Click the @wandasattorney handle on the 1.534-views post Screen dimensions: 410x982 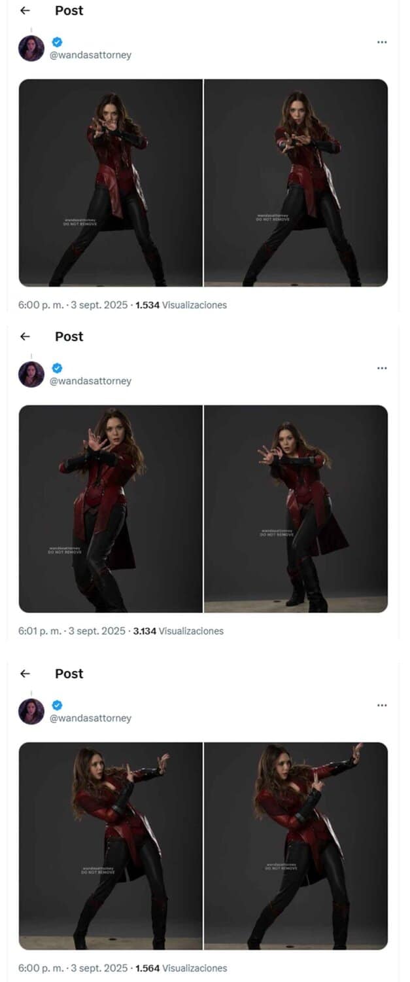[90, 55]
